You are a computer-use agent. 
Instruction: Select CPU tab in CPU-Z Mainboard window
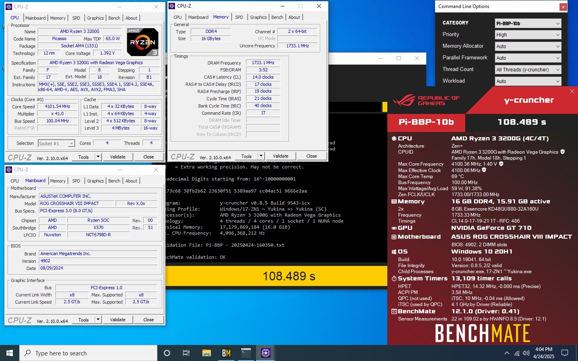point(15,181)
